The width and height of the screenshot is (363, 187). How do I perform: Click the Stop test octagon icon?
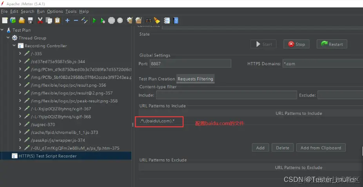tap(111, 21)
